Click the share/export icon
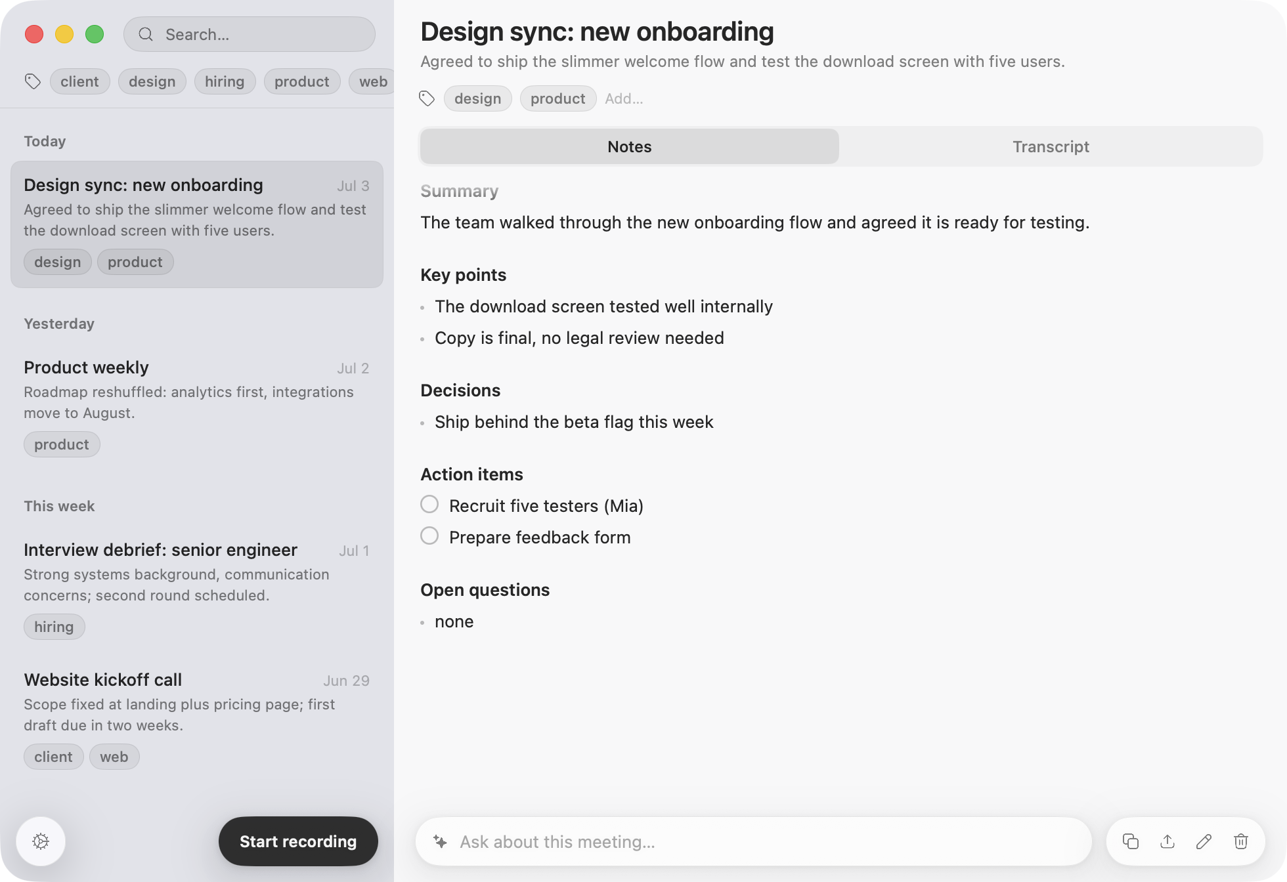 coord(1167,841)
